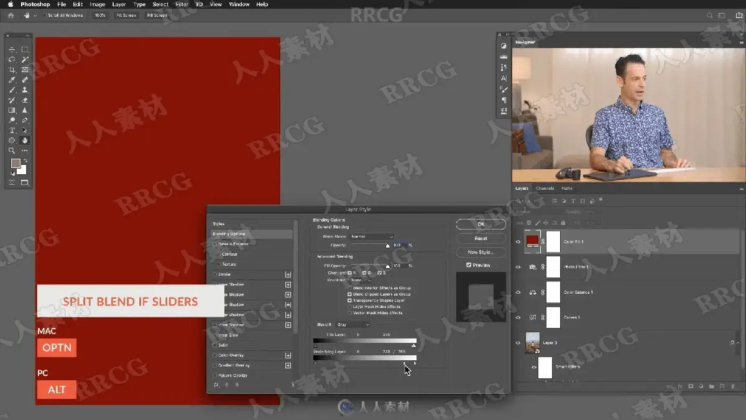Enable Layer Mask Hides Effects checkbox

click(x=350, y=307)
